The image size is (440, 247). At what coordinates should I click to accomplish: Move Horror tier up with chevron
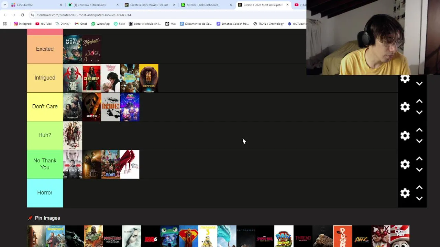pos(419,188)
